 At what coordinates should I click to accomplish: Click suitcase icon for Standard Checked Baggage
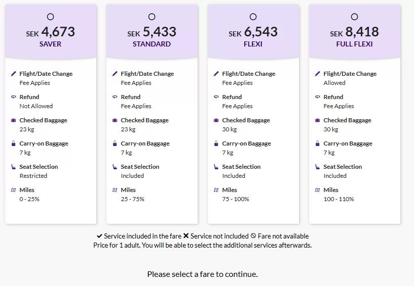click(x=115, y=120)
